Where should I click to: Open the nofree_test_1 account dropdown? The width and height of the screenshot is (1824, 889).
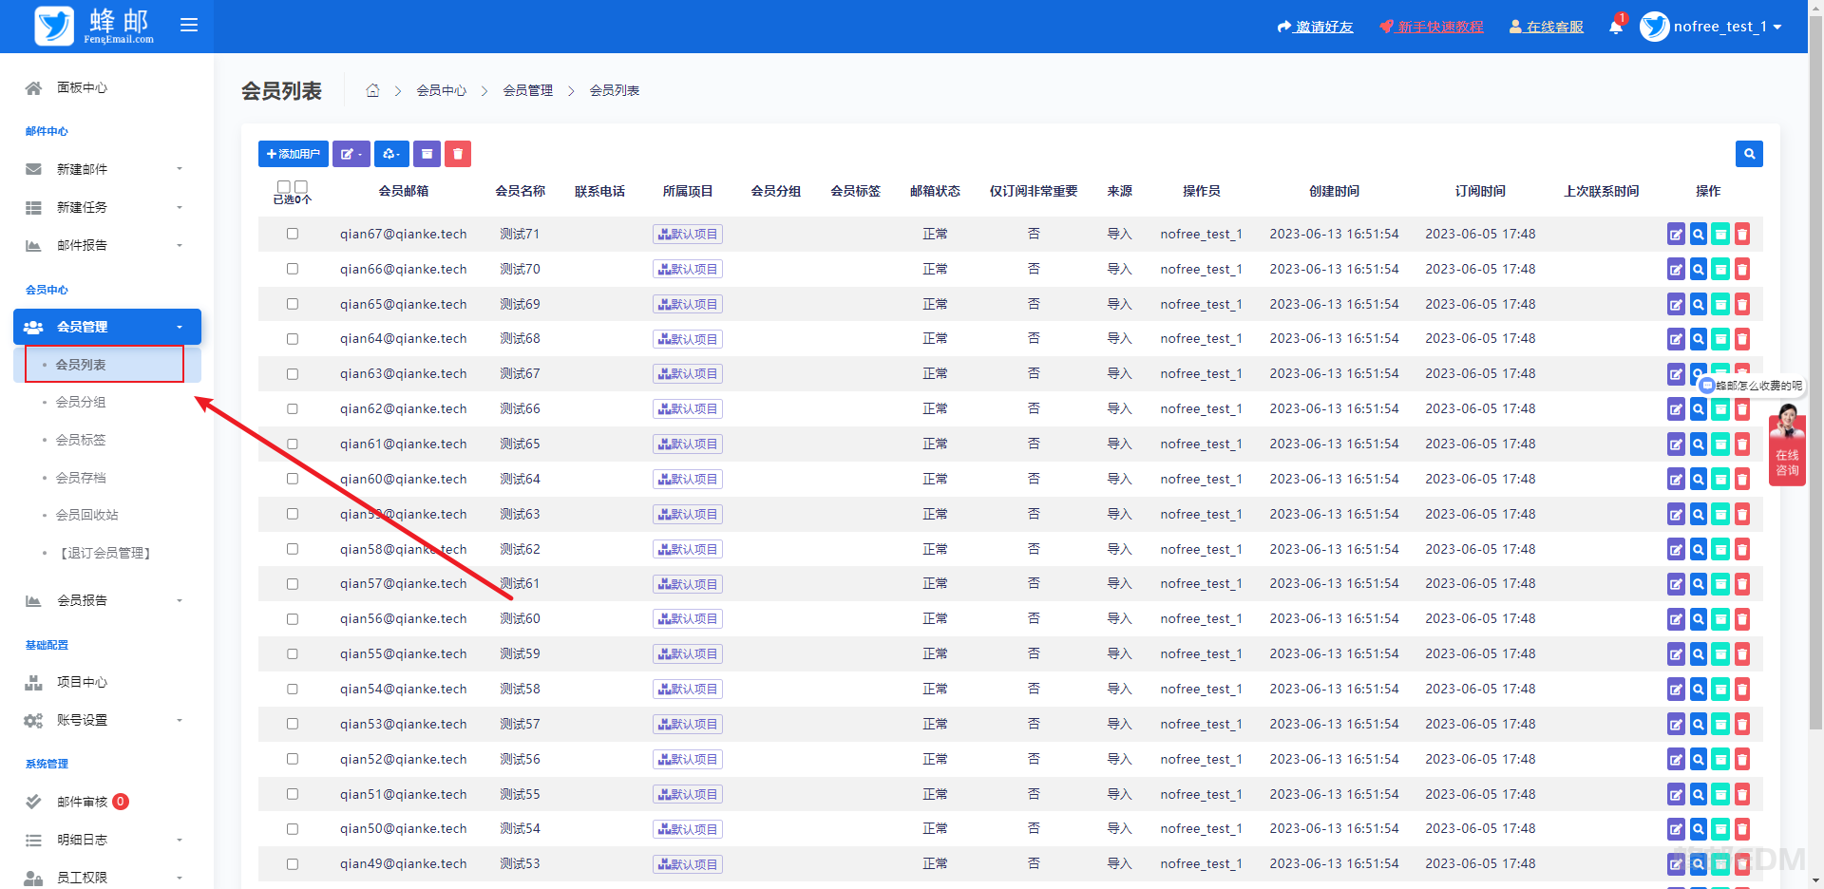1711,27
